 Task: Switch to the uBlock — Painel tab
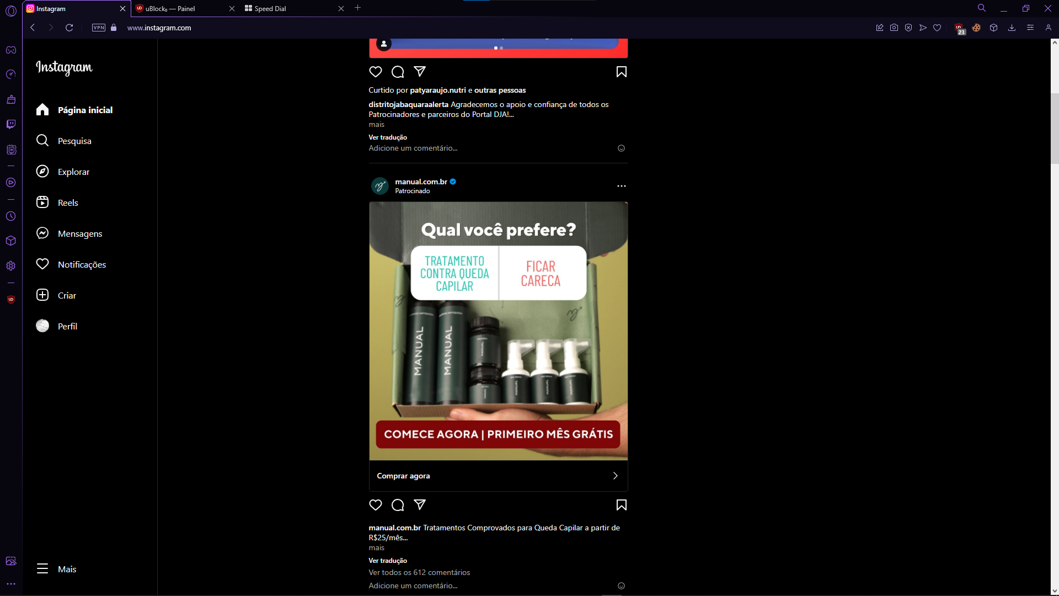[171, 9]
